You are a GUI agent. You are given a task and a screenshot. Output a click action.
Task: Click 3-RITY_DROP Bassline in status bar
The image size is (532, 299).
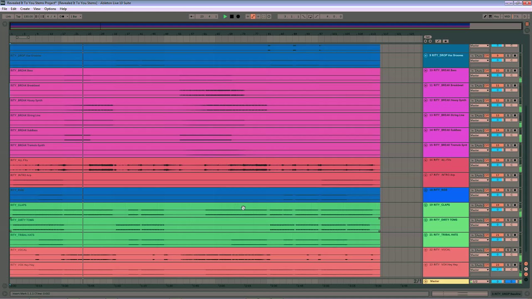tap(506, 294)
